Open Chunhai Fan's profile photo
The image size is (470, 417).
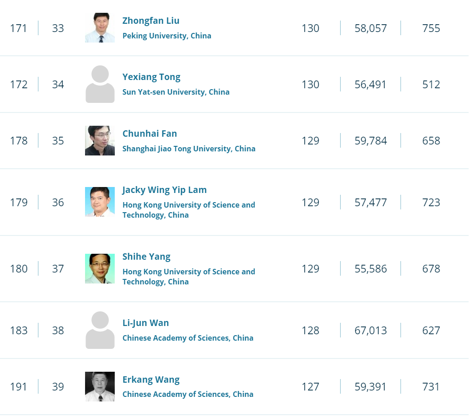(100, 140)
